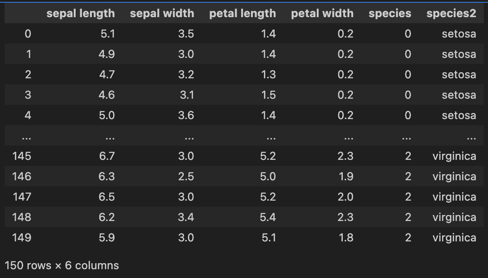
Task: Click the 'sepal width' column header
Action: coord(162,13)
